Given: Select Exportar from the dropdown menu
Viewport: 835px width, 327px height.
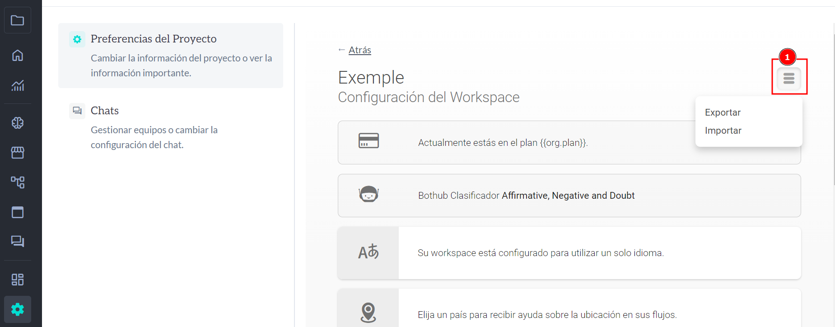Looking at the screenshot, I should [x=723, y=112].
